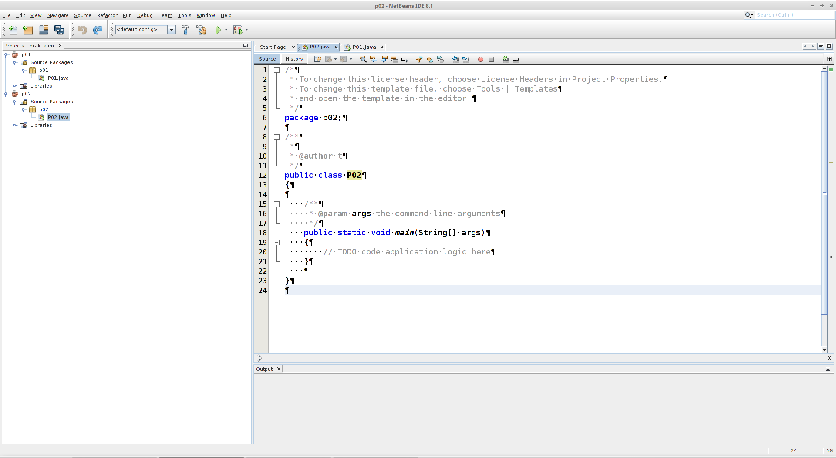The height and width of the screenshot is (458, 836).
Task: Start macro recording with red circle
Action: [x=481, y=59]
